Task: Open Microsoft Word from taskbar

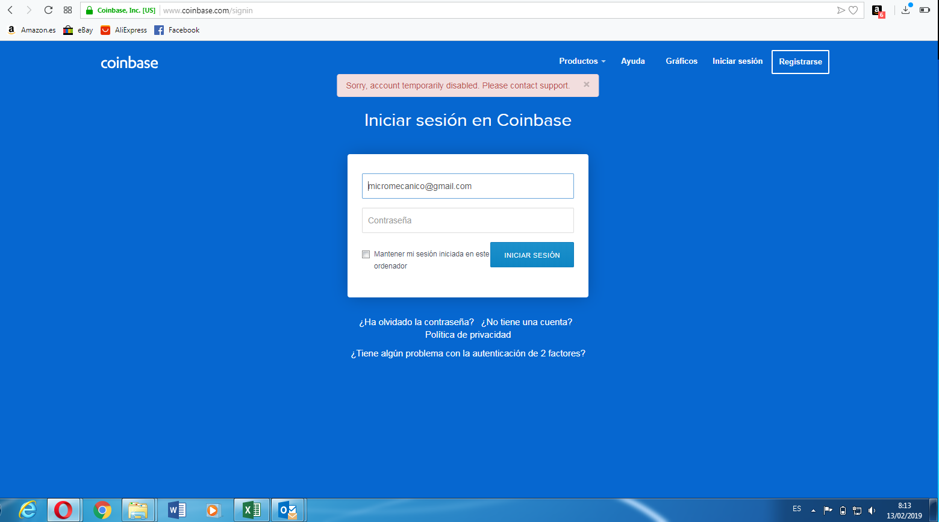Action: 176,510
